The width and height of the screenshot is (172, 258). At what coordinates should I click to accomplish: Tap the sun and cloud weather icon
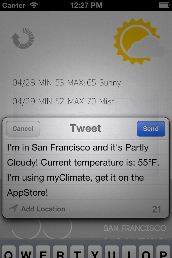tap(139, 41)
